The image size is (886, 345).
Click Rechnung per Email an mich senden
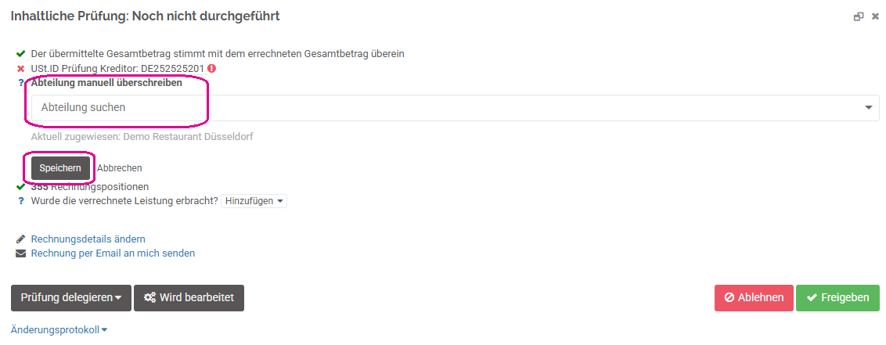pyautogui.click(x=113, y=253)
